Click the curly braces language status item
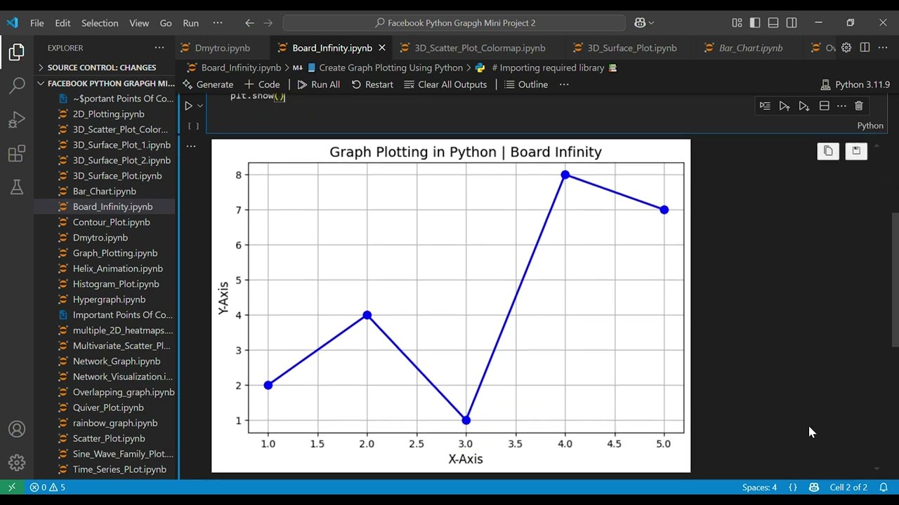899x505 pixels. pyautogui.click(x=793, y=487)
